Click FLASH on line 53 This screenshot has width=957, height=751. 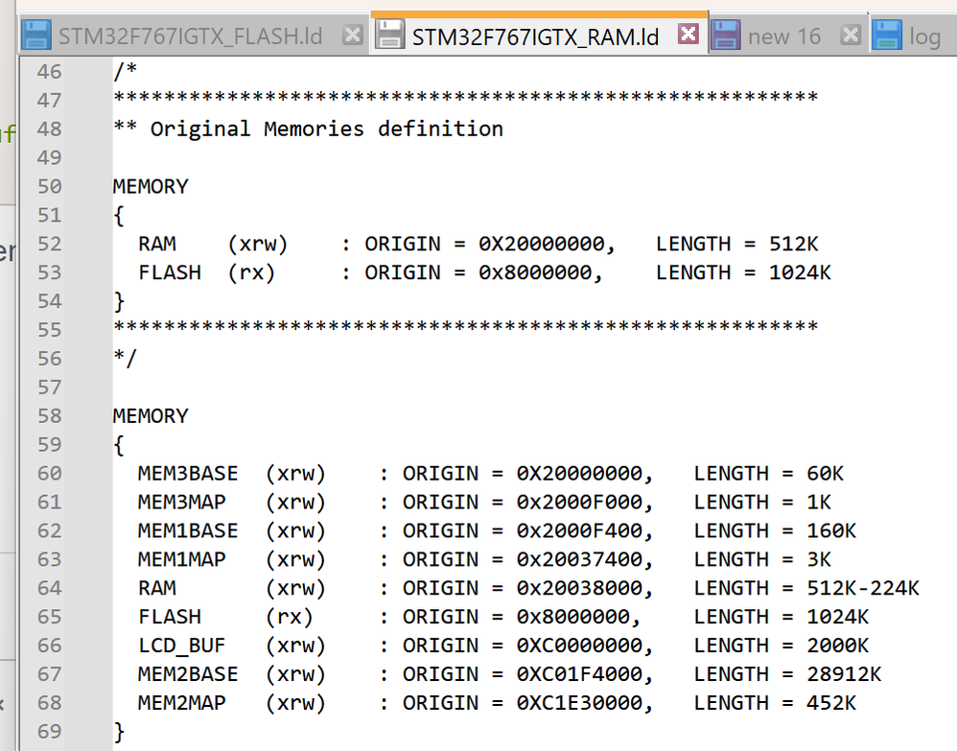coord(170,272)
